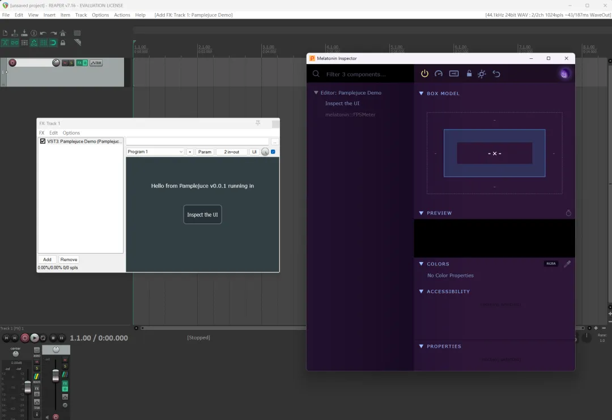
Task: Click the FX comment ellipsis button
Action: click(x=275, y=142)
